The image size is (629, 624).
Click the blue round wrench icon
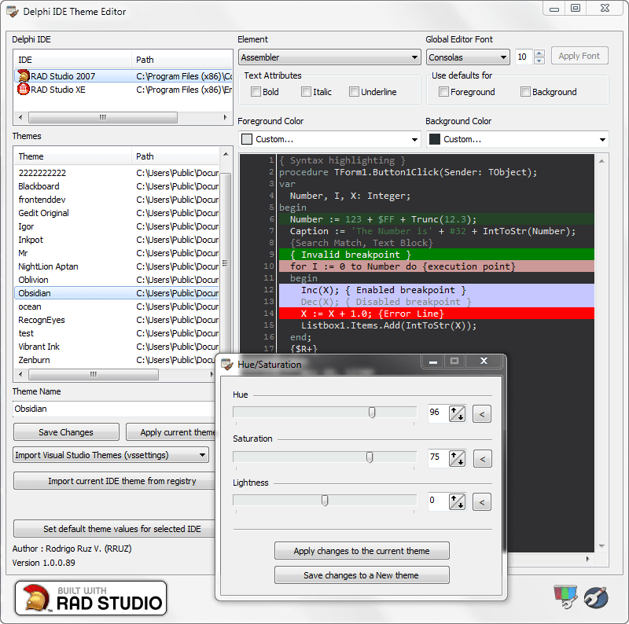(x=597, y=596)
